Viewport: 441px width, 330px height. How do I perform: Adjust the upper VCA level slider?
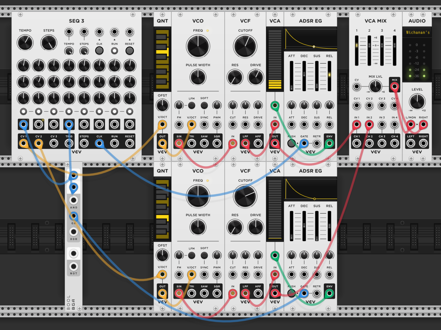tap(275, 59)
